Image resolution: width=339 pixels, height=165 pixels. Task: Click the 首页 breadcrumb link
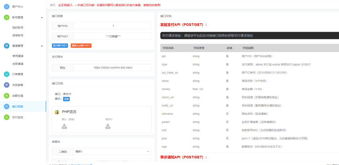(52, 5)
